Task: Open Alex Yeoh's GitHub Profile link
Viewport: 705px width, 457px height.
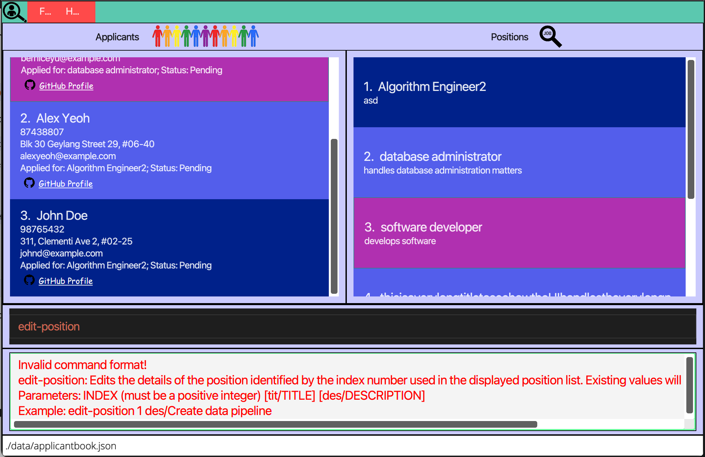Action: pyautogui.click(x=65, y=184)
